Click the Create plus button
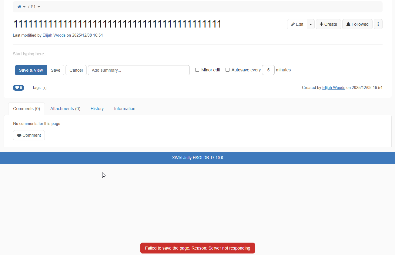 [328, 24]
